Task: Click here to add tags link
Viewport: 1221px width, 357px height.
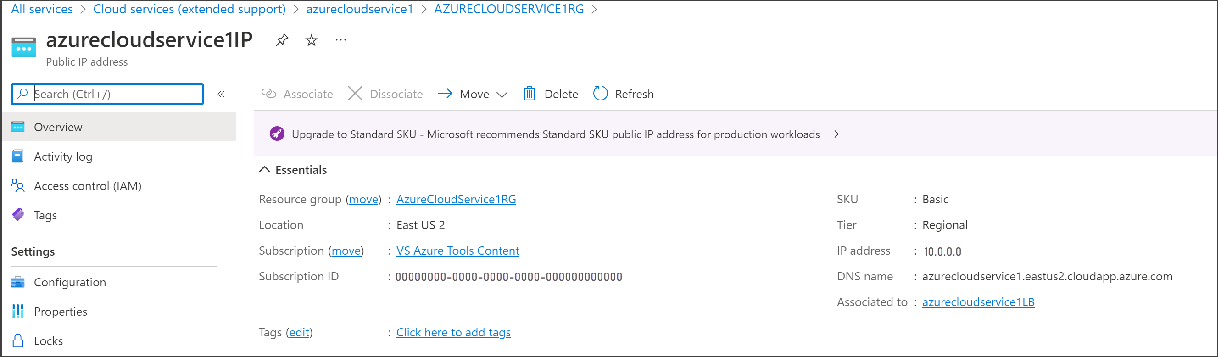Action: click(453, 332)
